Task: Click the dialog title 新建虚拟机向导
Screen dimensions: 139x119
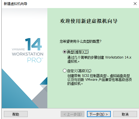Action: (16, 4)
